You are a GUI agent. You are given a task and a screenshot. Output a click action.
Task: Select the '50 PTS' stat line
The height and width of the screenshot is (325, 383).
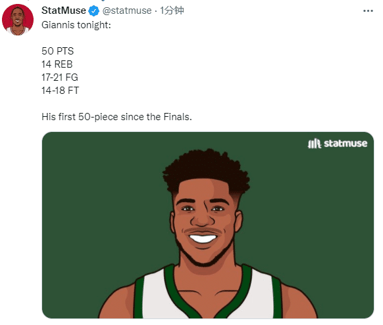click(58, 51)
